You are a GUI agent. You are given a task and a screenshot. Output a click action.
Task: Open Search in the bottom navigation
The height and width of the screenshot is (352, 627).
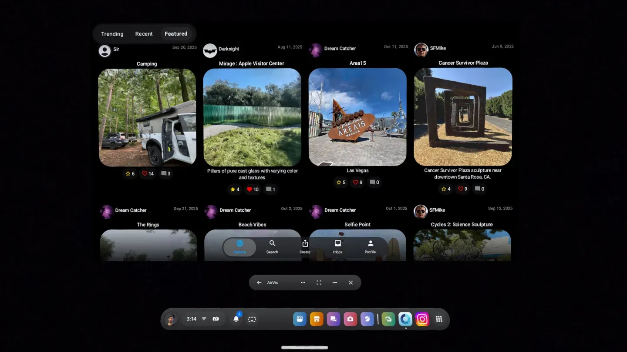click(x=272, y=247)
